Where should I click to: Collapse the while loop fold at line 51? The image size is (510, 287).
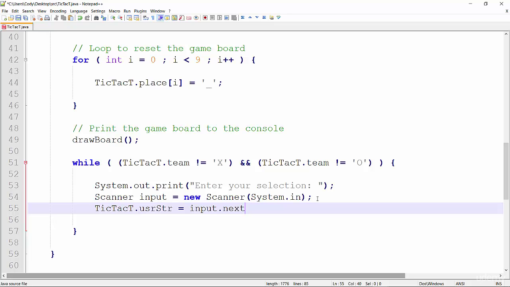25,163
